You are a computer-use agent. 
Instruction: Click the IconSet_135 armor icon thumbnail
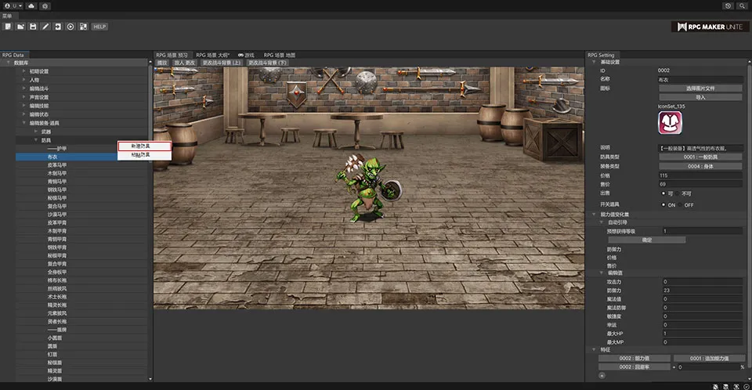coord(669,124)
